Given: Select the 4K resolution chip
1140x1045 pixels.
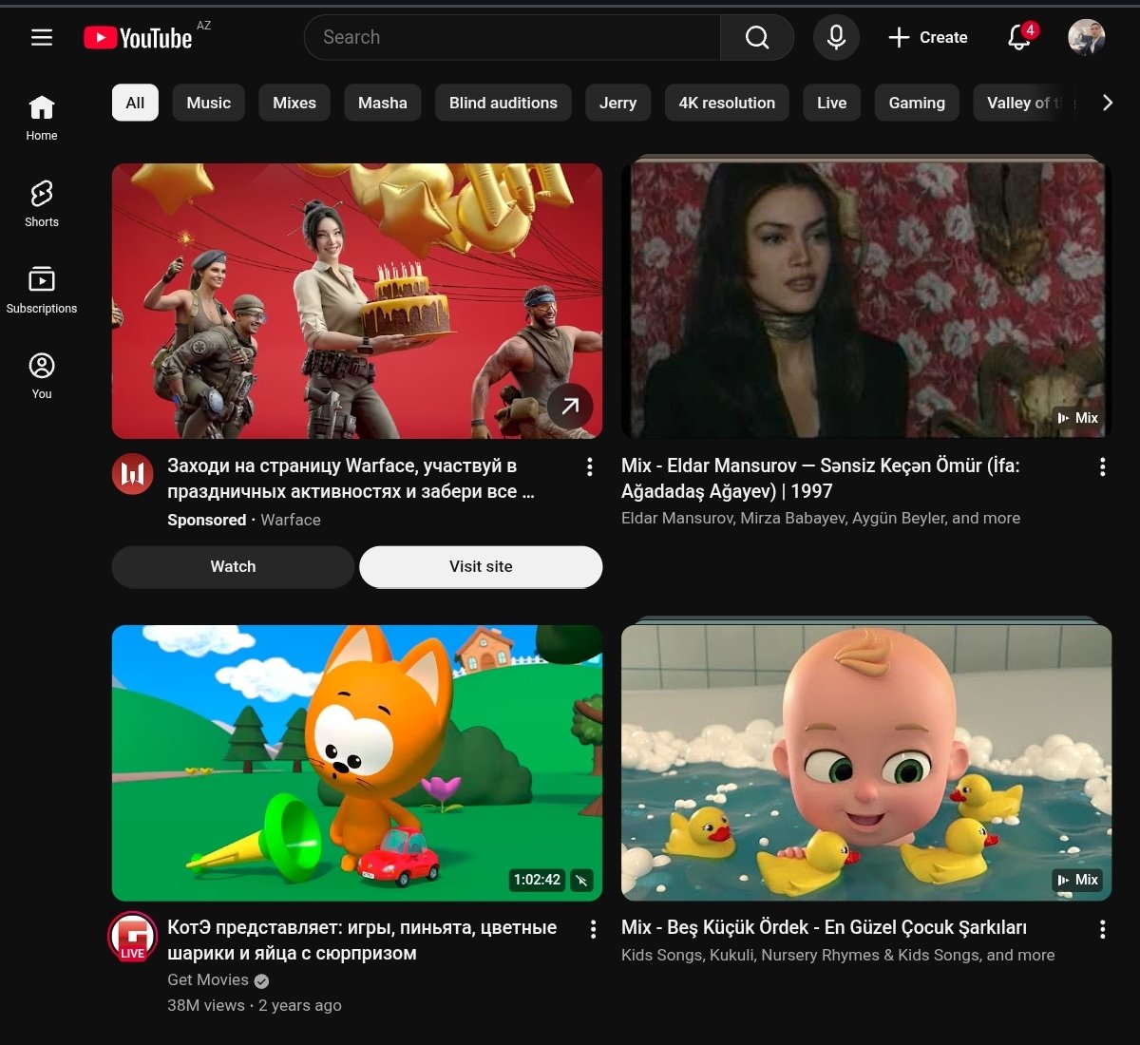Looking at the screenshot, I should 727,103.
